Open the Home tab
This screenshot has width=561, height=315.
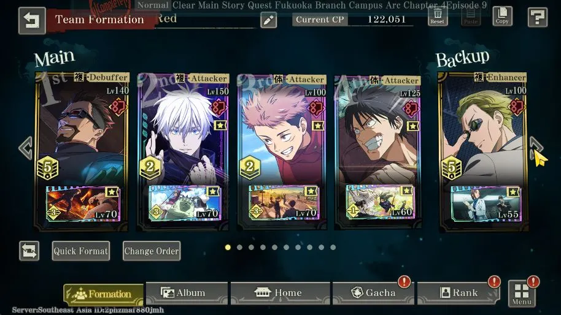pyautogui.click(x=280, y=293)
